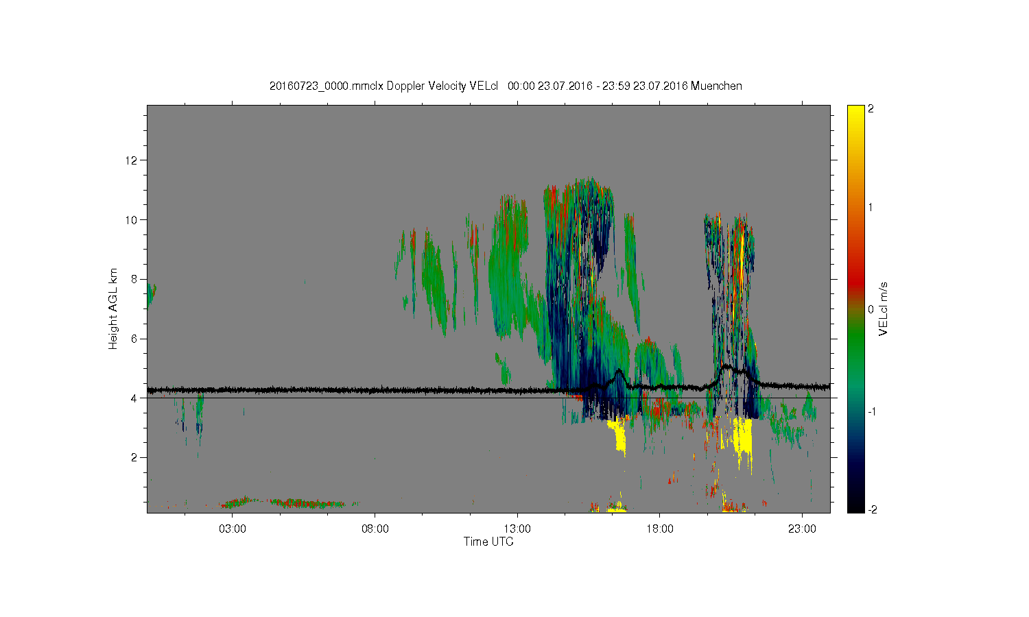1029x617 pixels.
Task: Click the plot title text 20160723_0000.mmclx
Action: [327, 86]
